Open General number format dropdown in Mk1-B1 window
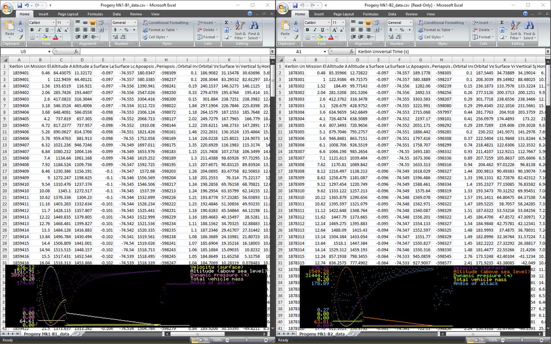Screen dimensions: 551x344 [x=135, y=22]
